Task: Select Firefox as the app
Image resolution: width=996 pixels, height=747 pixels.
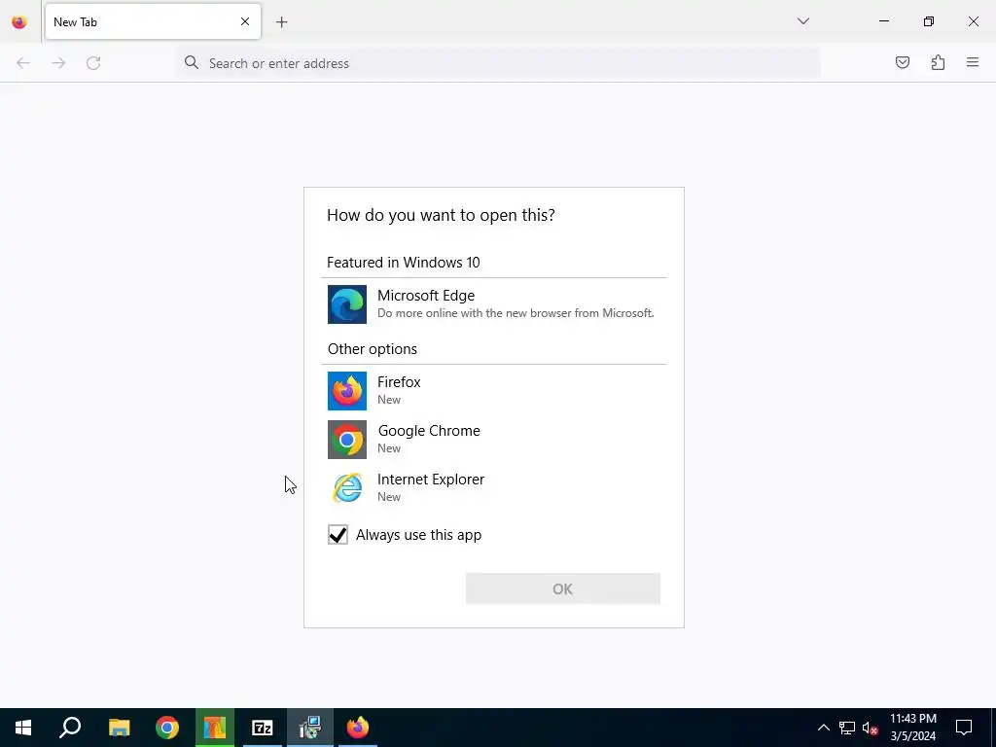Action: coord(493,391)
